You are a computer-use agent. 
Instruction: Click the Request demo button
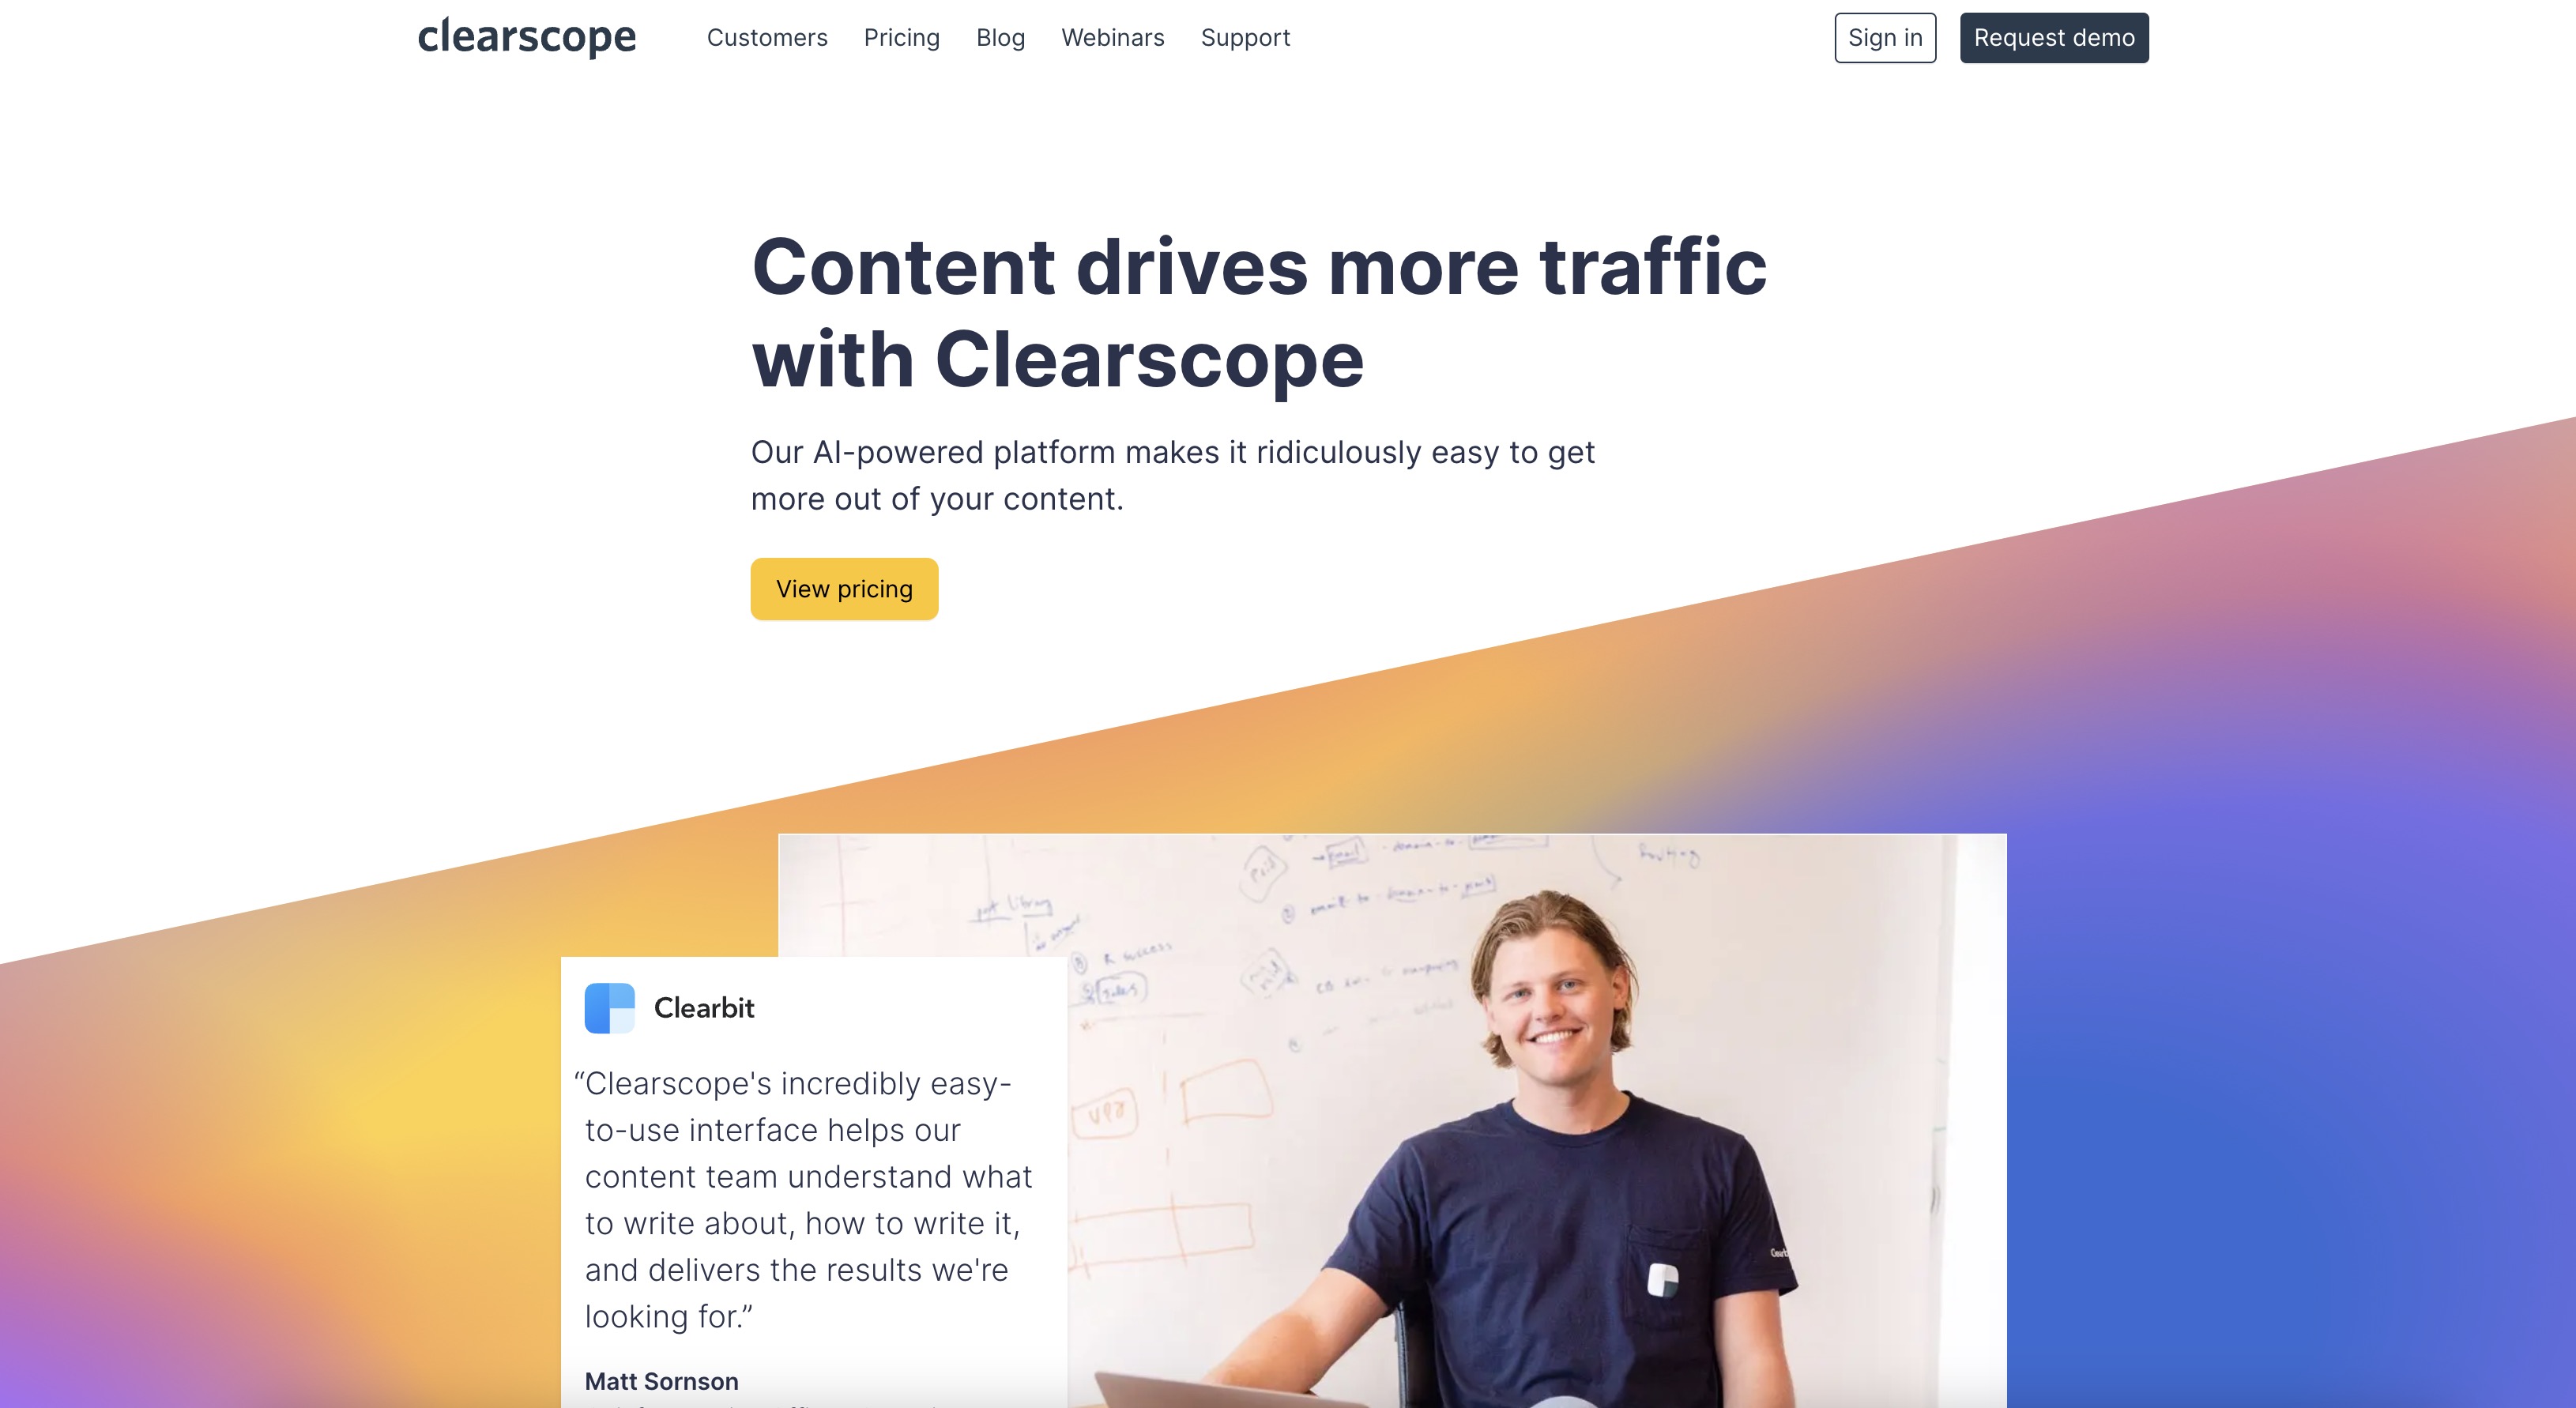pos(2051,36)
